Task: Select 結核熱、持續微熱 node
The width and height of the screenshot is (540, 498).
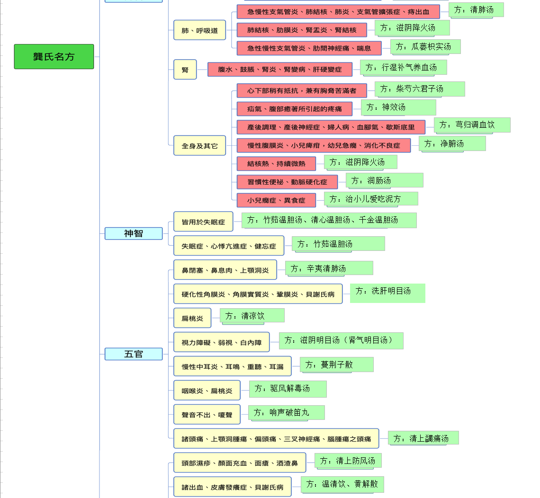Action: click(276, 163)
